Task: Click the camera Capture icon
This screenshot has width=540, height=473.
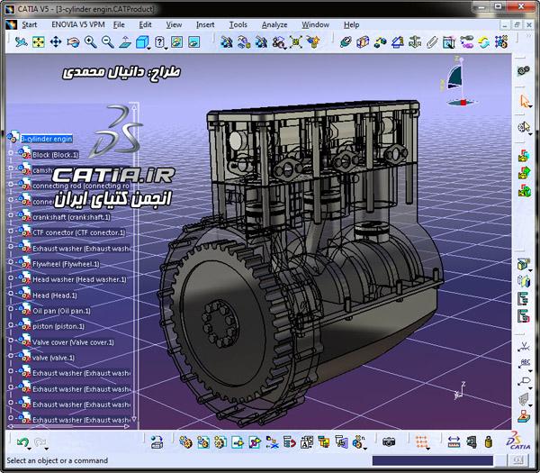Action: coord(389,441)
